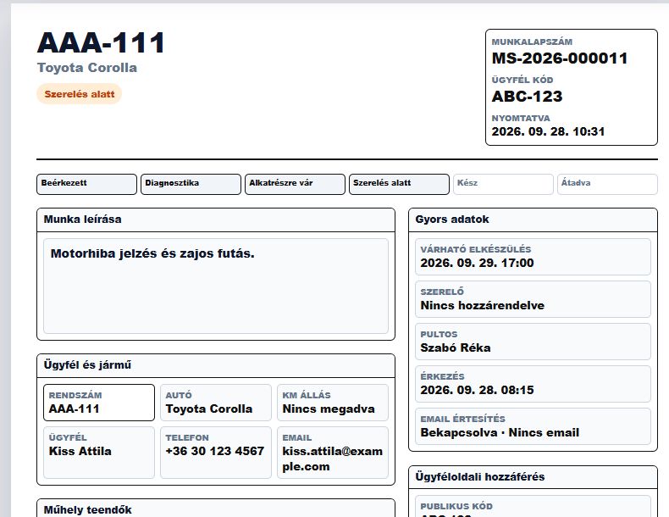Viewport: 669px width, 517px height.
Task: Click the Email értesítés Bekapcsolva field
Action: tap(533, 426)
